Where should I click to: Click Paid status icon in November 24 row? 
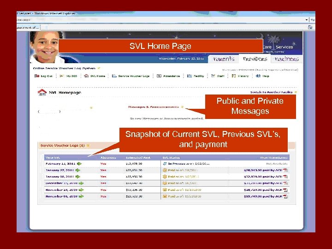[x=165, y=190]
